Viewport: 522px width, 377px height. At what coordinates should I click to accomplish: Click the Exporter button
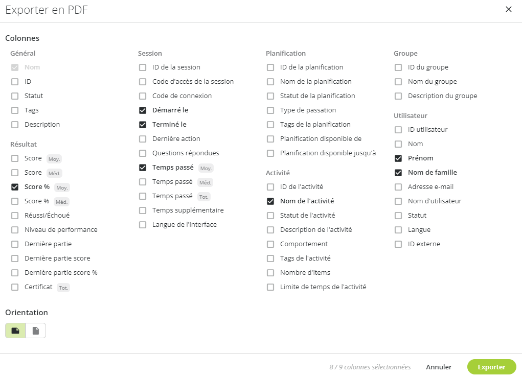[491, 367]
